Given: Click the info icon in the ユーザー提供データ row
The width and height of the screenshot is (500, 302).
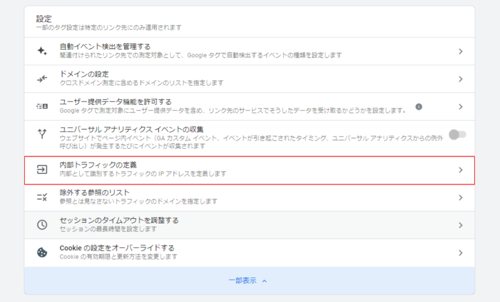Looking at the screenshot, I should pos(418,107).
